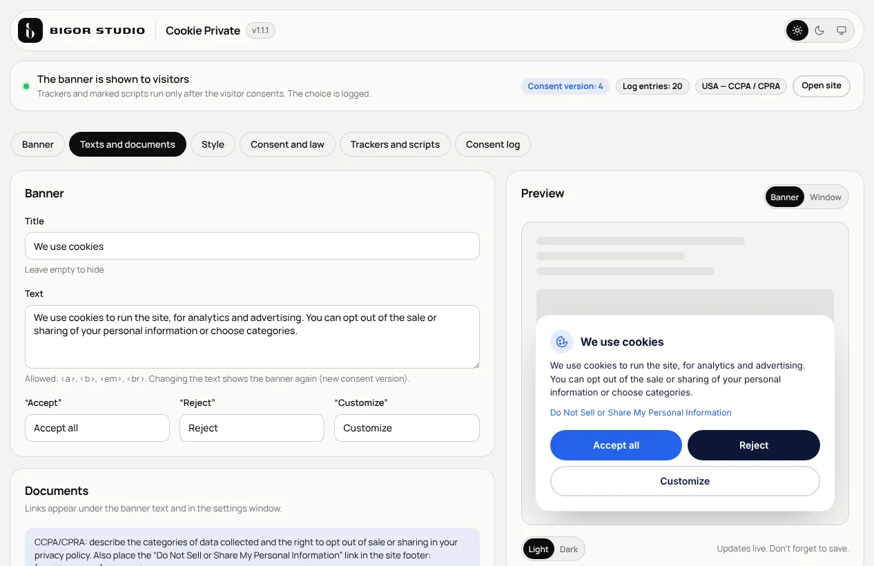
Task: Edit the "Customize" button label field
Action: tap(407, 428)
